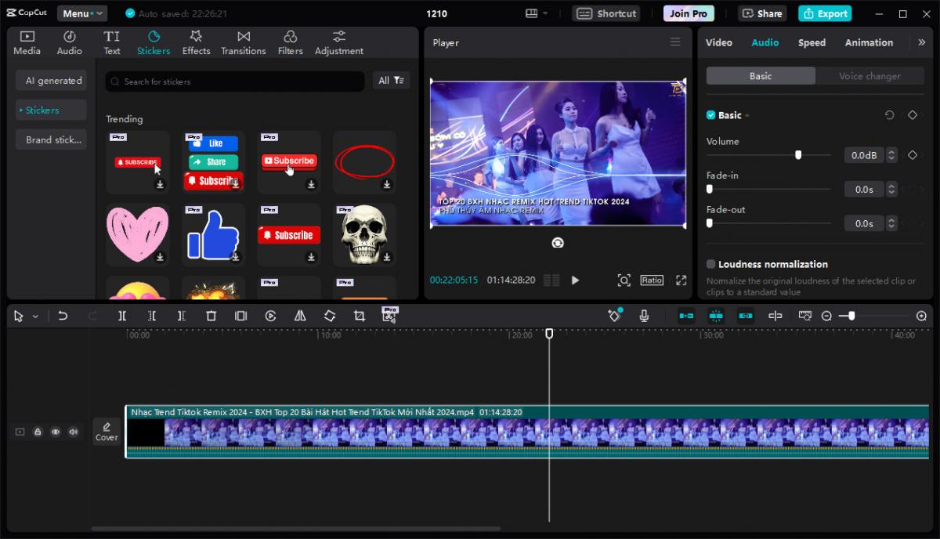Click the Cover edit button on track
This screenshot has width=940, height=539.
click(107, 432)
